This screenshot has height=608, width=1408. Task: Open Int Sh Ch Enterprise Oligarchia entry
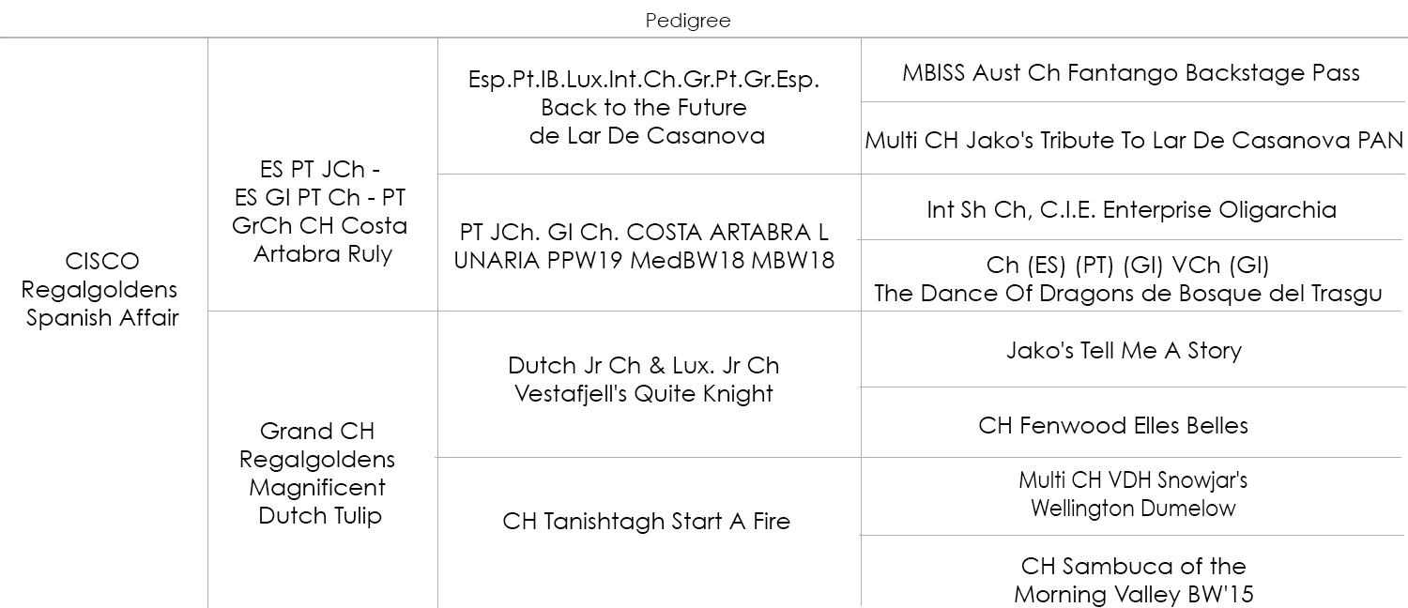coord(1131,210)
